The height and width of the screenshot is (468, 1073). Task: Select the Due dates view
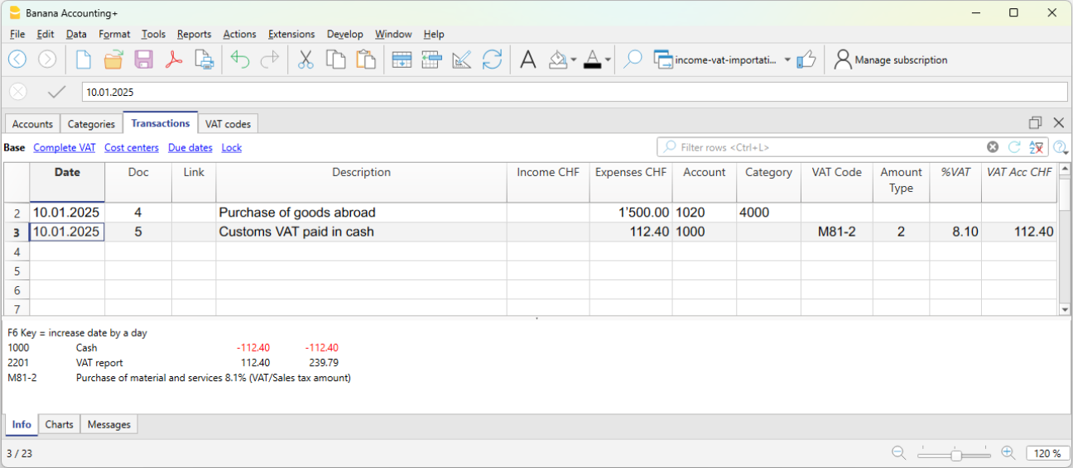tap(190, 148)
